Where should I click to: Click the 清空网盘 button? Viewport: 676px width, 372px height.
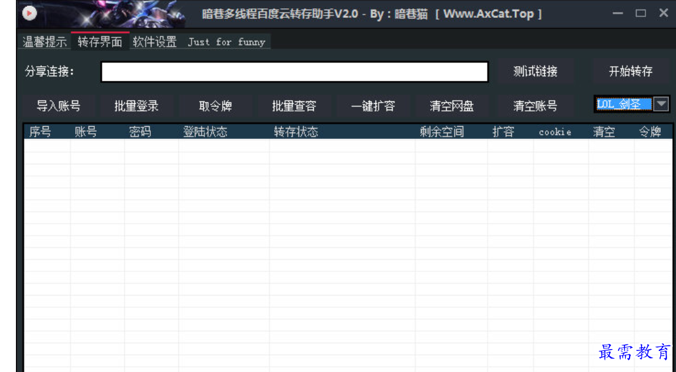point(452,106)
